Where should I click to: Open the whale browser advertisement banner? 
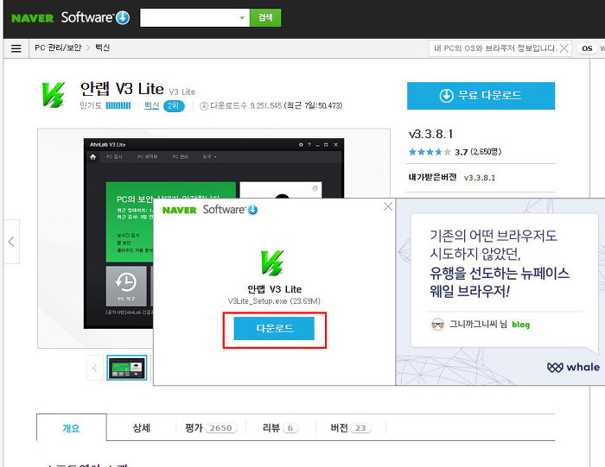tap(500, 292)
